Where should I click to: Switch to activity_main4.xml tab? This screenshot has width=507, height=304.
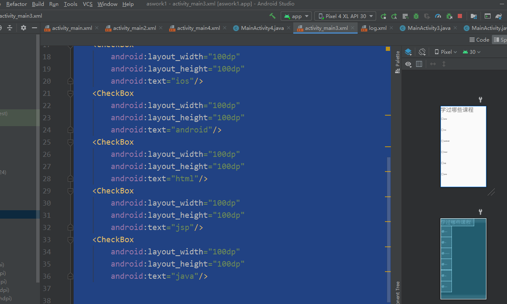198,28
